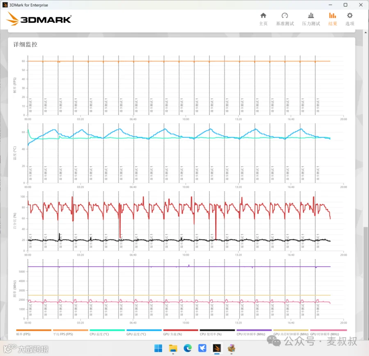Click the 详细监控 section heading
The width and height of the screenshot is (369, 356).
point(25,44)
